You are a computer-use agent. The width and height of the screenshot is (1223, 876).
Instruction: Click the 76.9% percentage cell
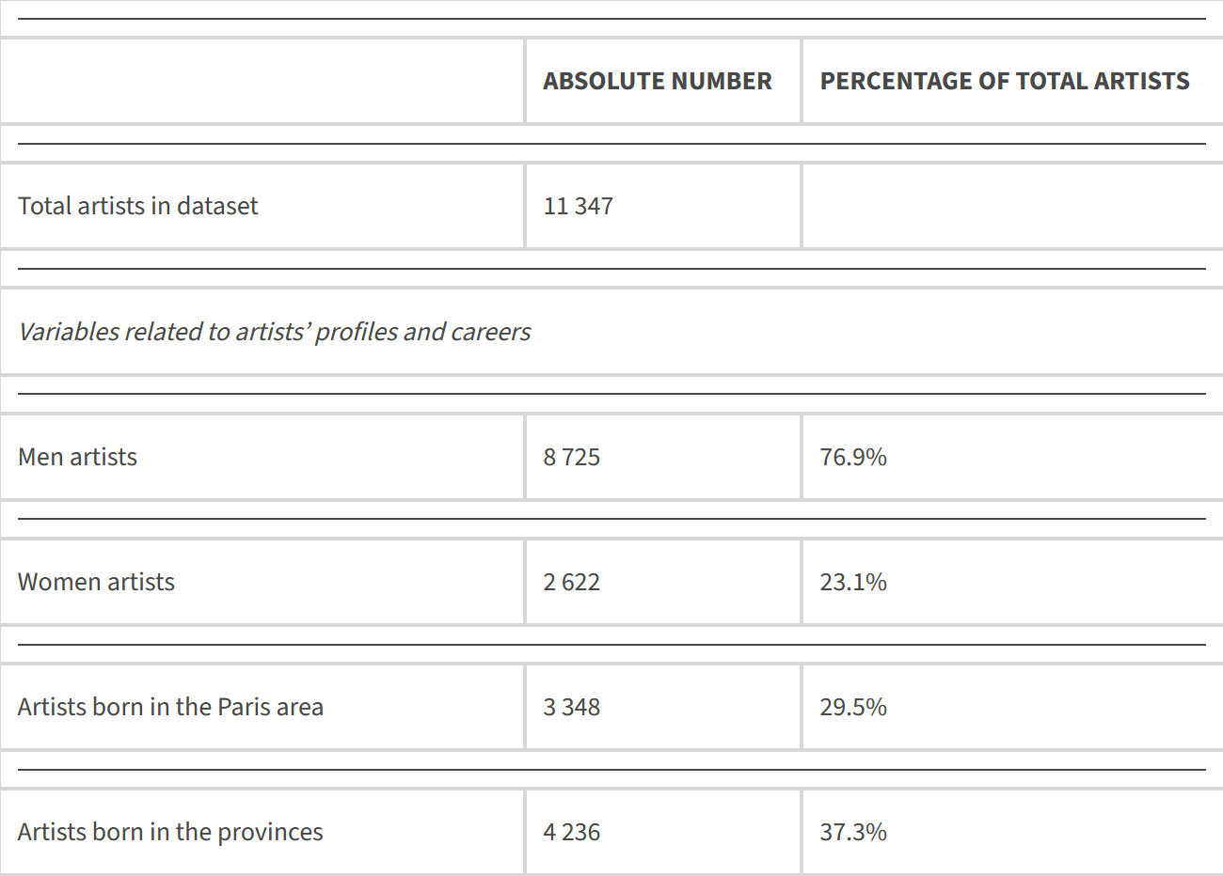point(852,457)
